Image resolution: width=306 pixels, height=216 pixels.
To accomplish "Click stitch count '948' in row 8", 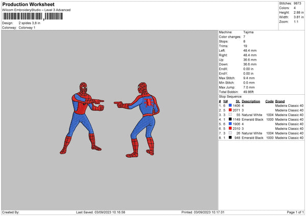I will click(237, 138).
